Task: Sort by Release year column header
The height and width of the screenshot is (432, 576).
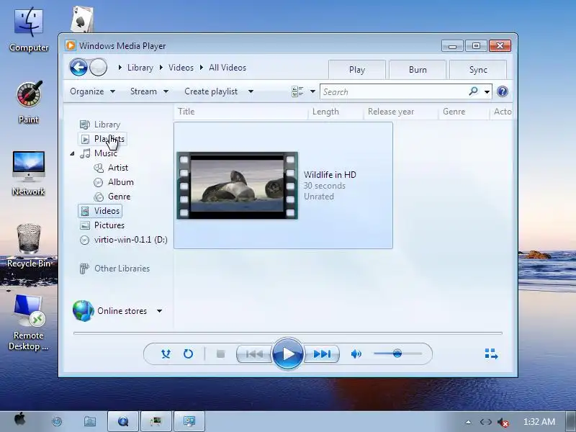Action: click(x=401, y=112)
